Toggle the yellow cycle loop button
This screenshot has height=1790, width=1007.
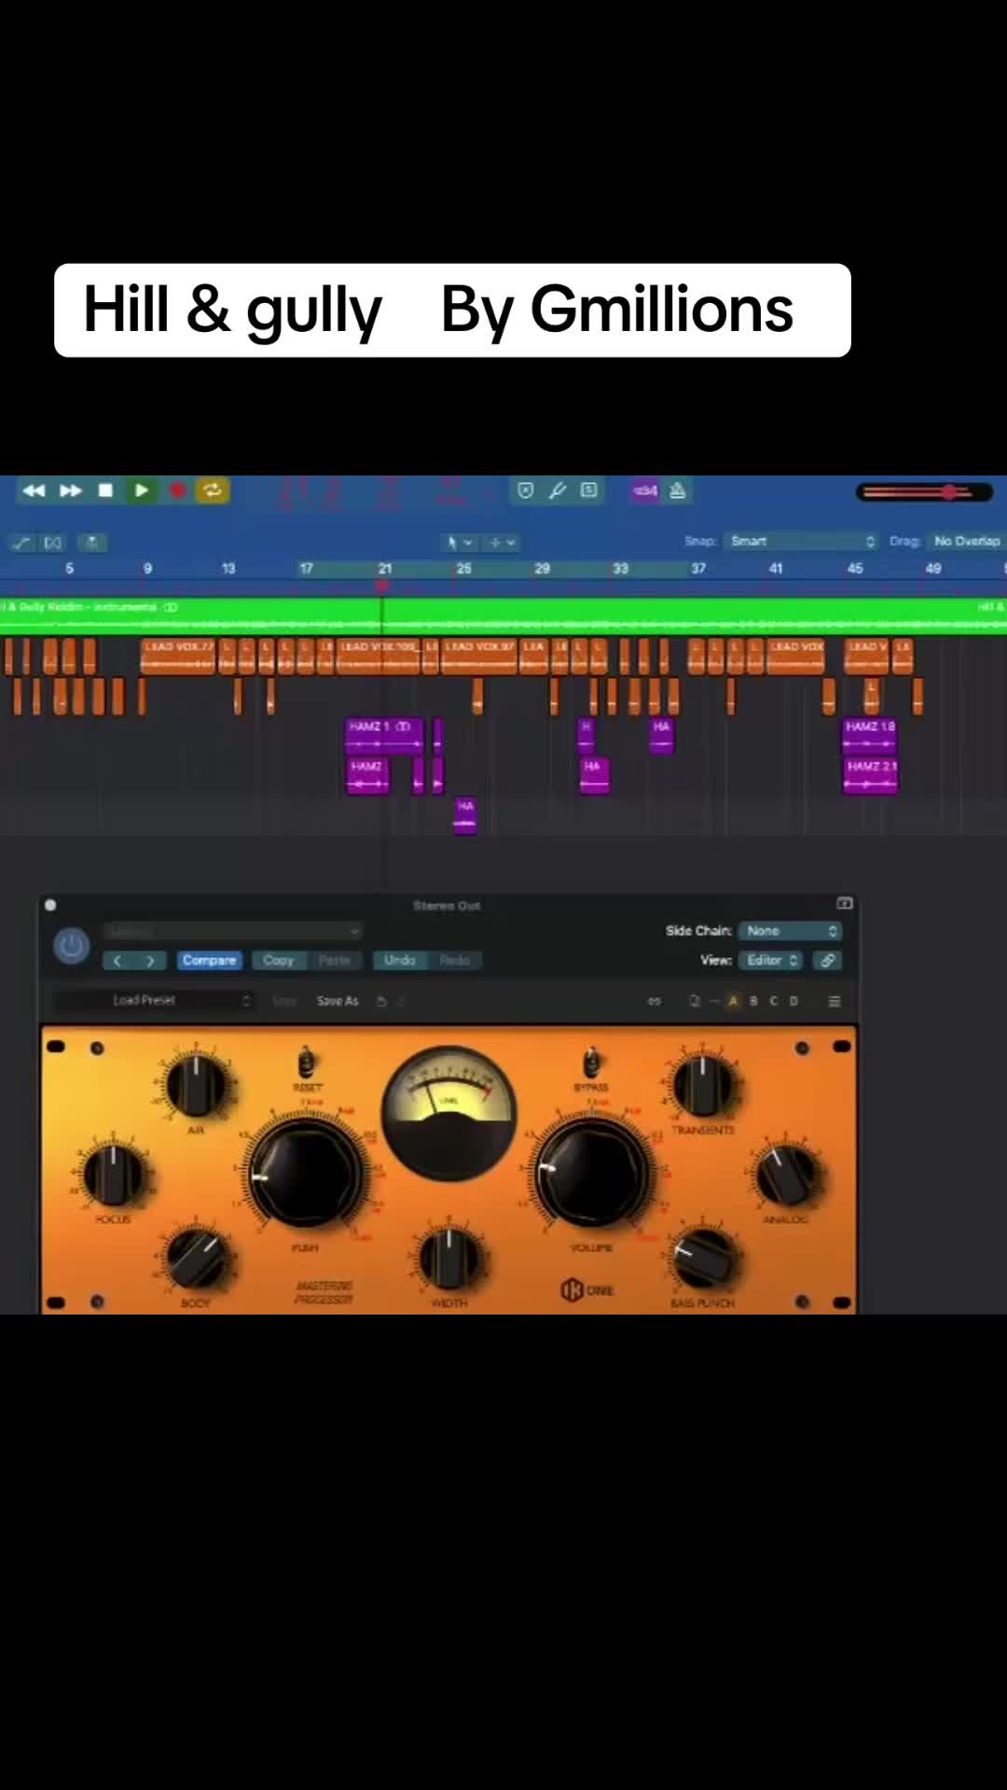pyautogui.click(x=213, y=490)
